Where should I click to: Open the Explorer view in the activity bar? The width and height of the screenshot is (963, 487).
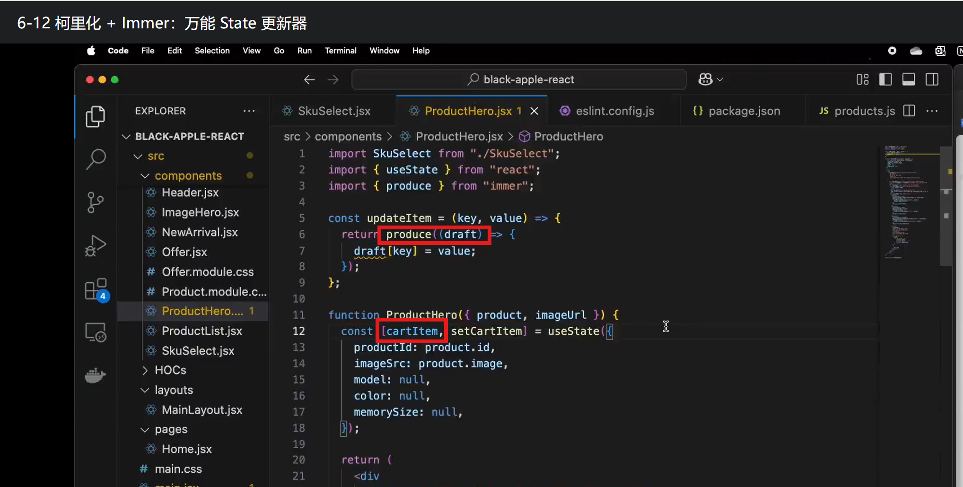(96, 116)
